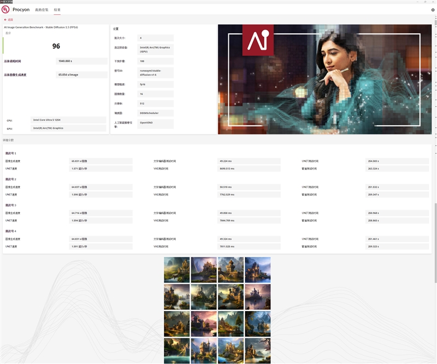Click UNET time value 251.461 s
The height and width of the screenshot is (364, 437).
click(397, 239)
